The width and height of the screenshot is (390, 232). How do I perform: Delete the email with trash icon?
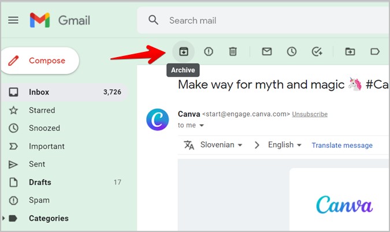pos(233,52)
